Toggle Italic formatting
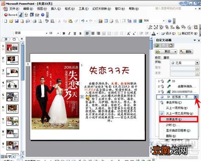 [x=69, y=34]
